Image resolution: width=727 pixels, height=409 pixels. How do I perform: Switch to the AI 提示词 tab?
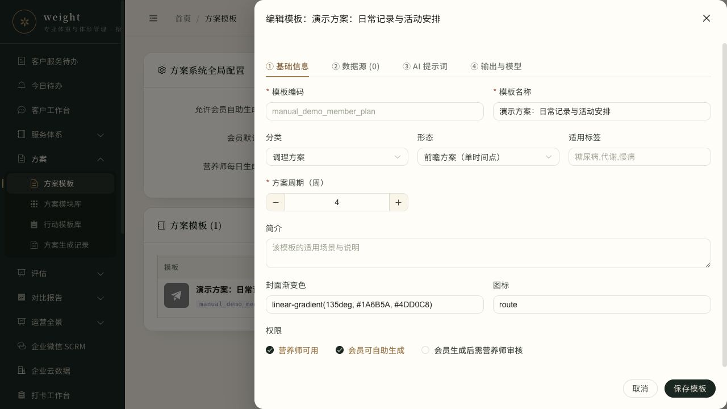[x=425, y=66]
